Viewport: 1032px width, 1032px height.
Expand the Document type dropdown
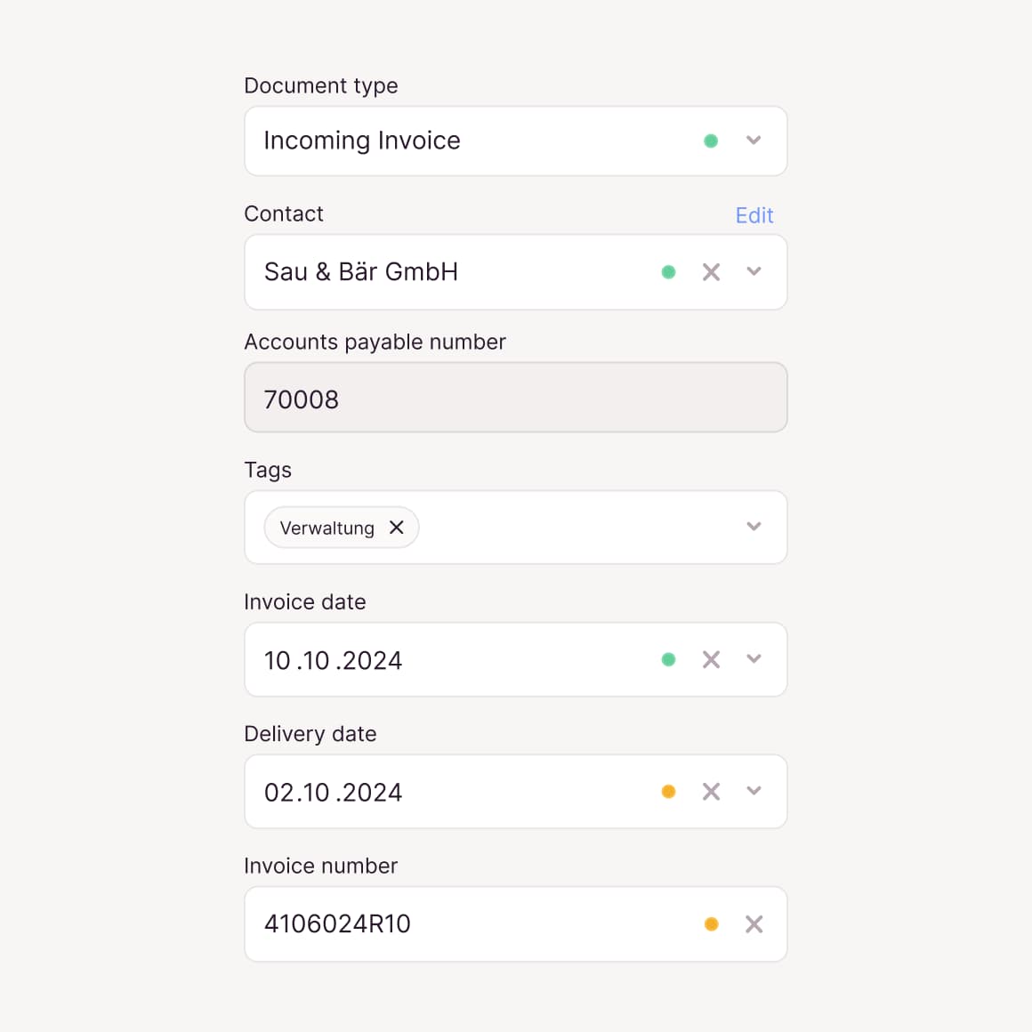[x=754, y=141]
